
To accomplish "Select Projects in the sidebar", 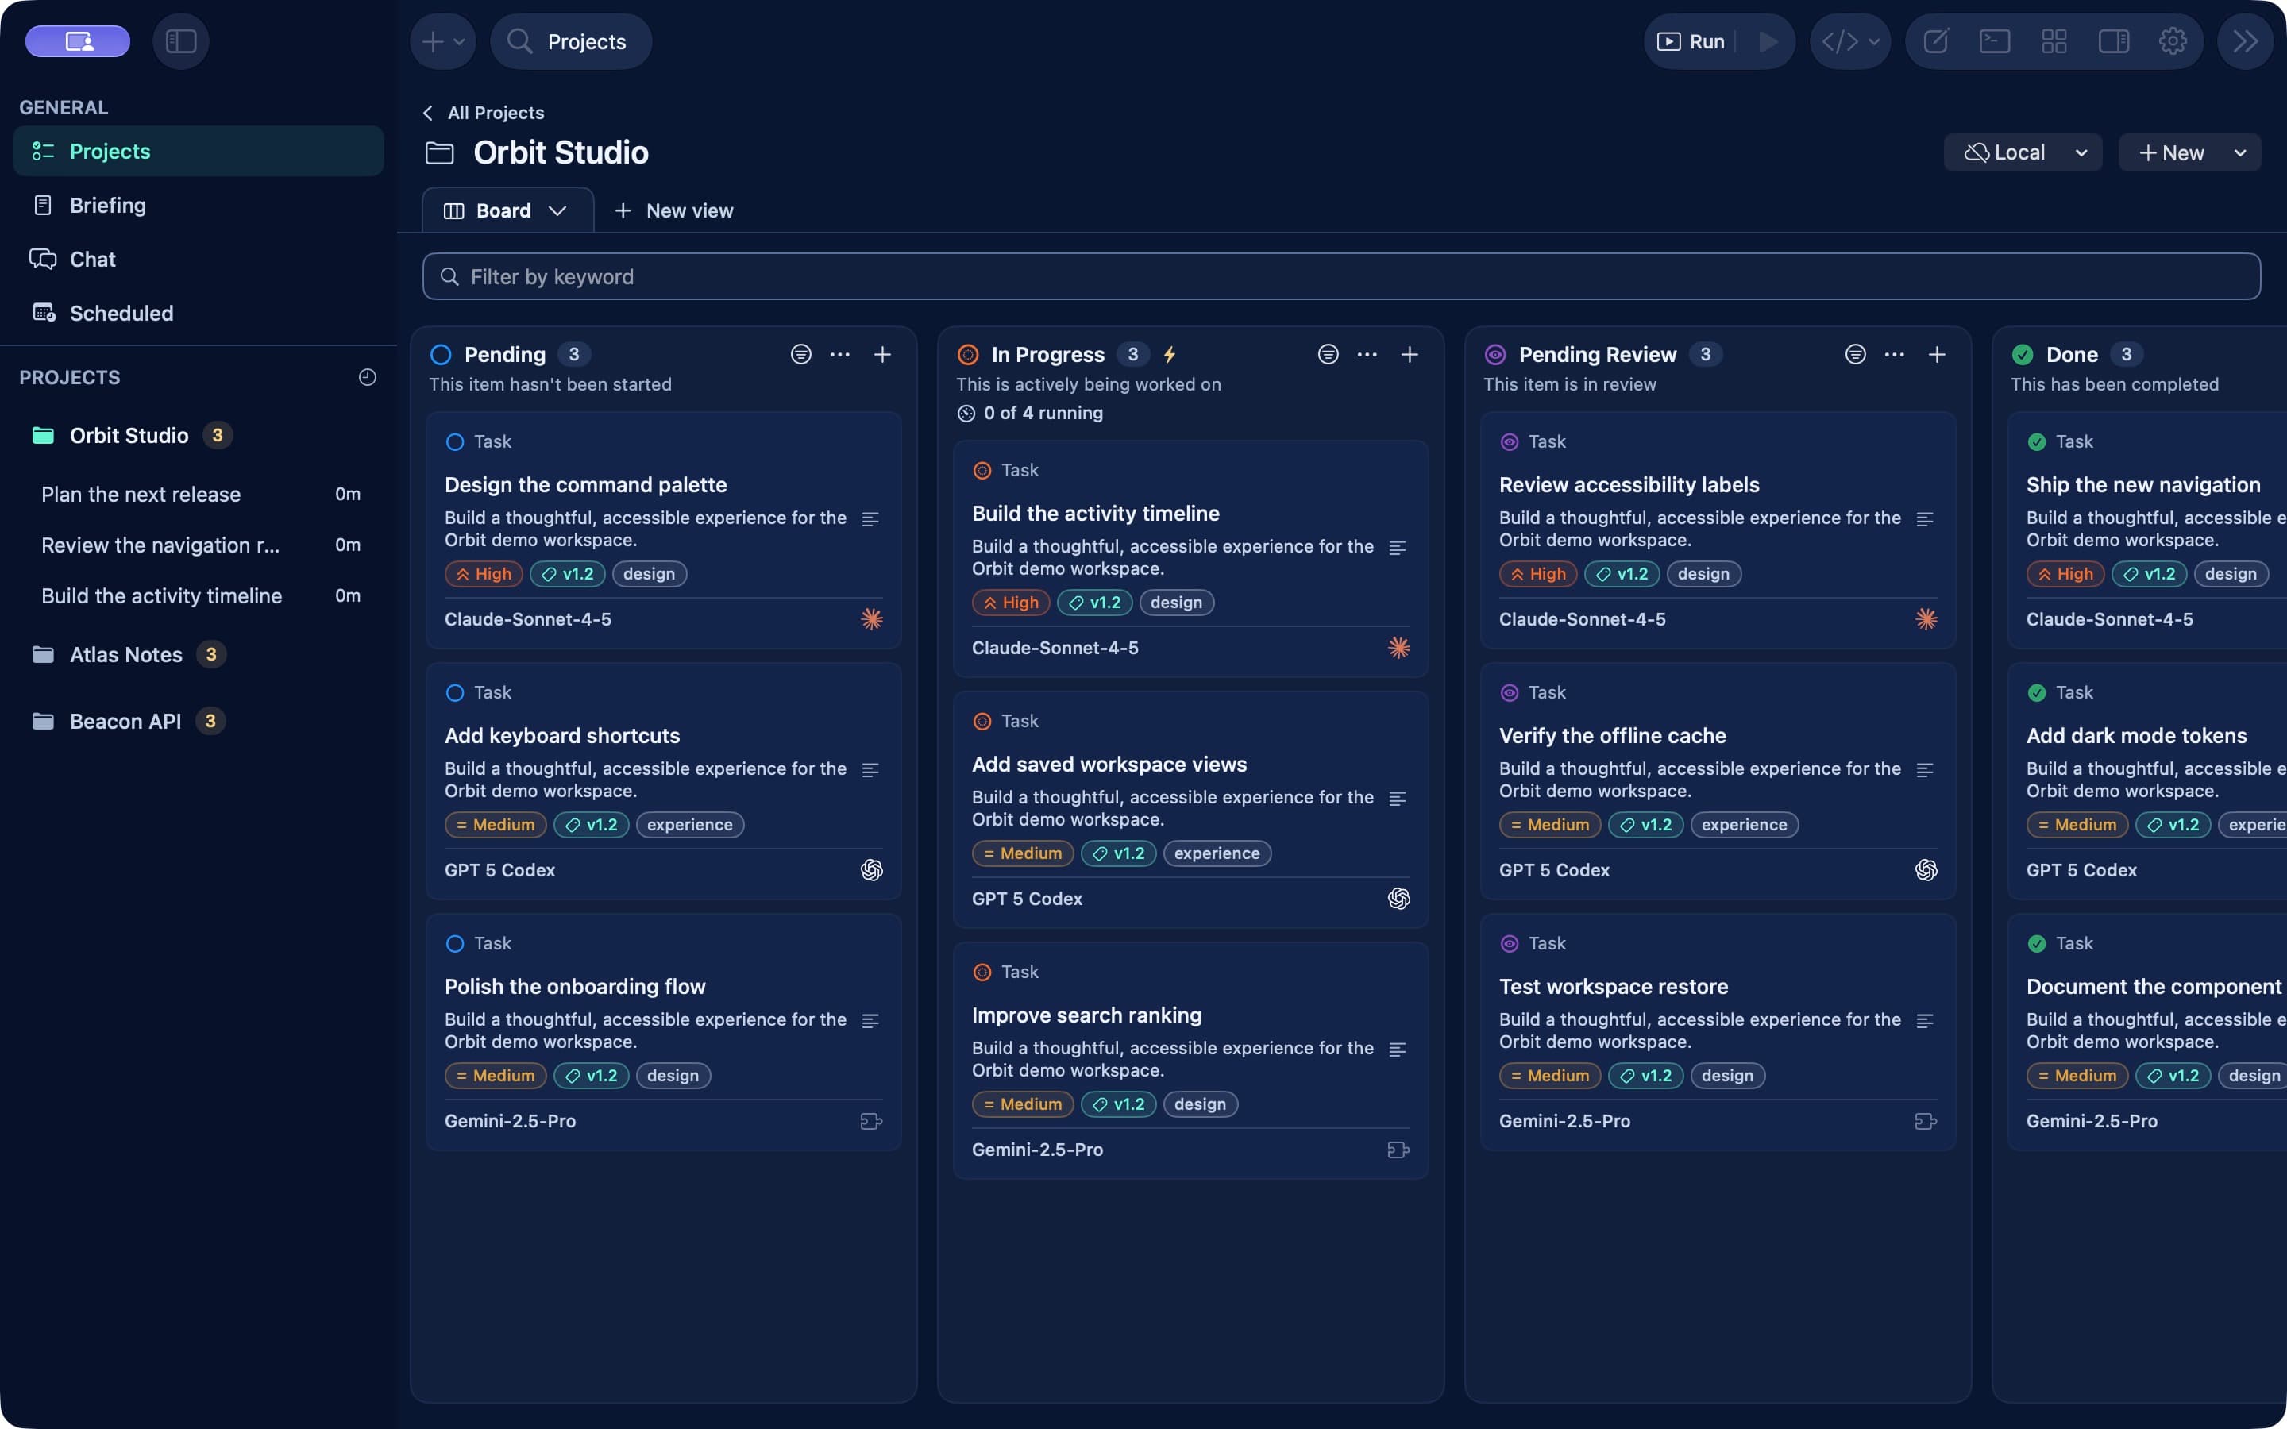I will [x=199, y=151].
